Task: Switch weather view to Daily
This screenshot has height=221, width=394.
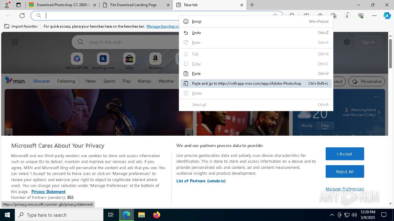Action: point(325,126)
